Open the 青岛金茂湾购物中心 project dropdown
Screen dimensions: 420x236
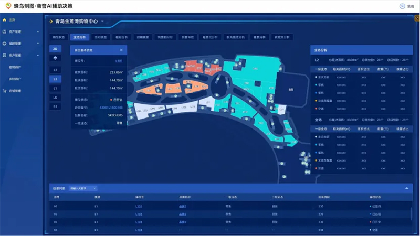102,22
